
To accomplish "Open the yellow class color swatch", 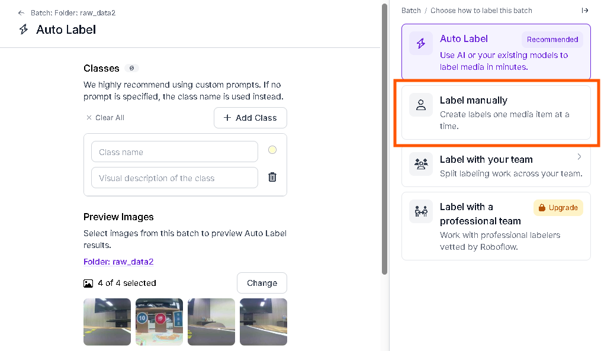I will tap(272, 150).
